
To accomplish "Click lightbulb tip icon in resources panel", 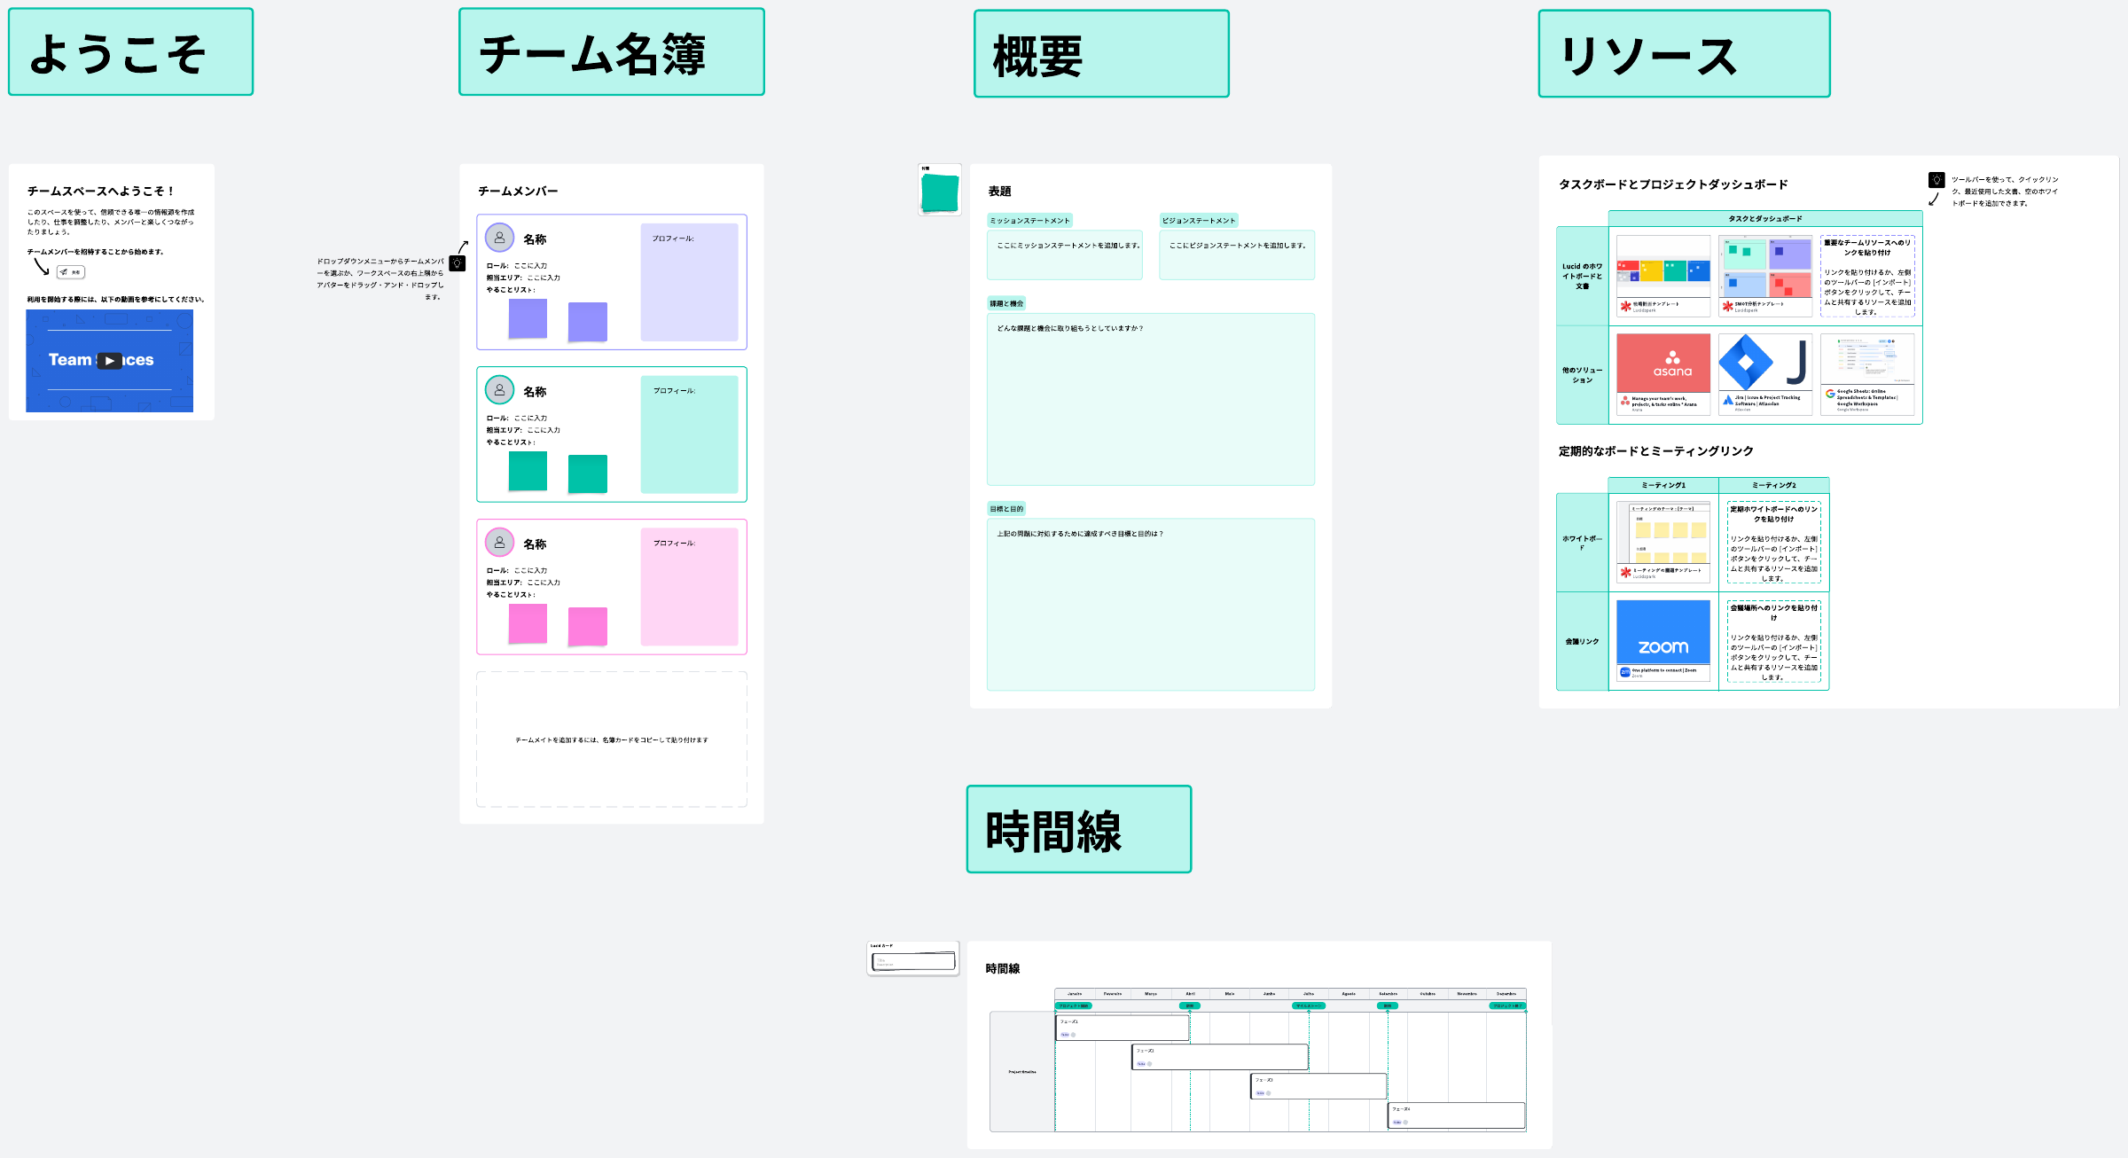I will coord(1936,180).
